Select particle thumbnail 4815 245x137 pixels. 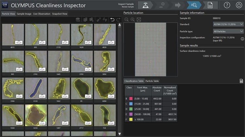pyautogui.click(x=13, y=34)
